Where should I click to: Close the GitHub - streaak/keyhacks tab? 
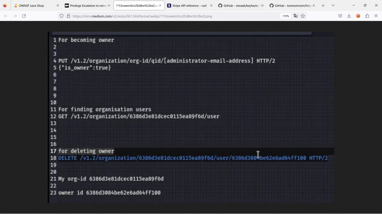(263, 5)
